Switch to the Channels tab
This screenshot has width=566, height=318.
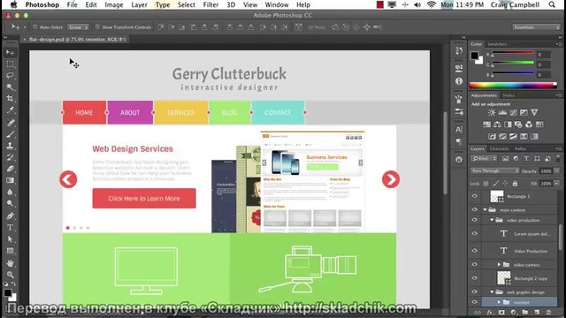[x=499, y=148]
